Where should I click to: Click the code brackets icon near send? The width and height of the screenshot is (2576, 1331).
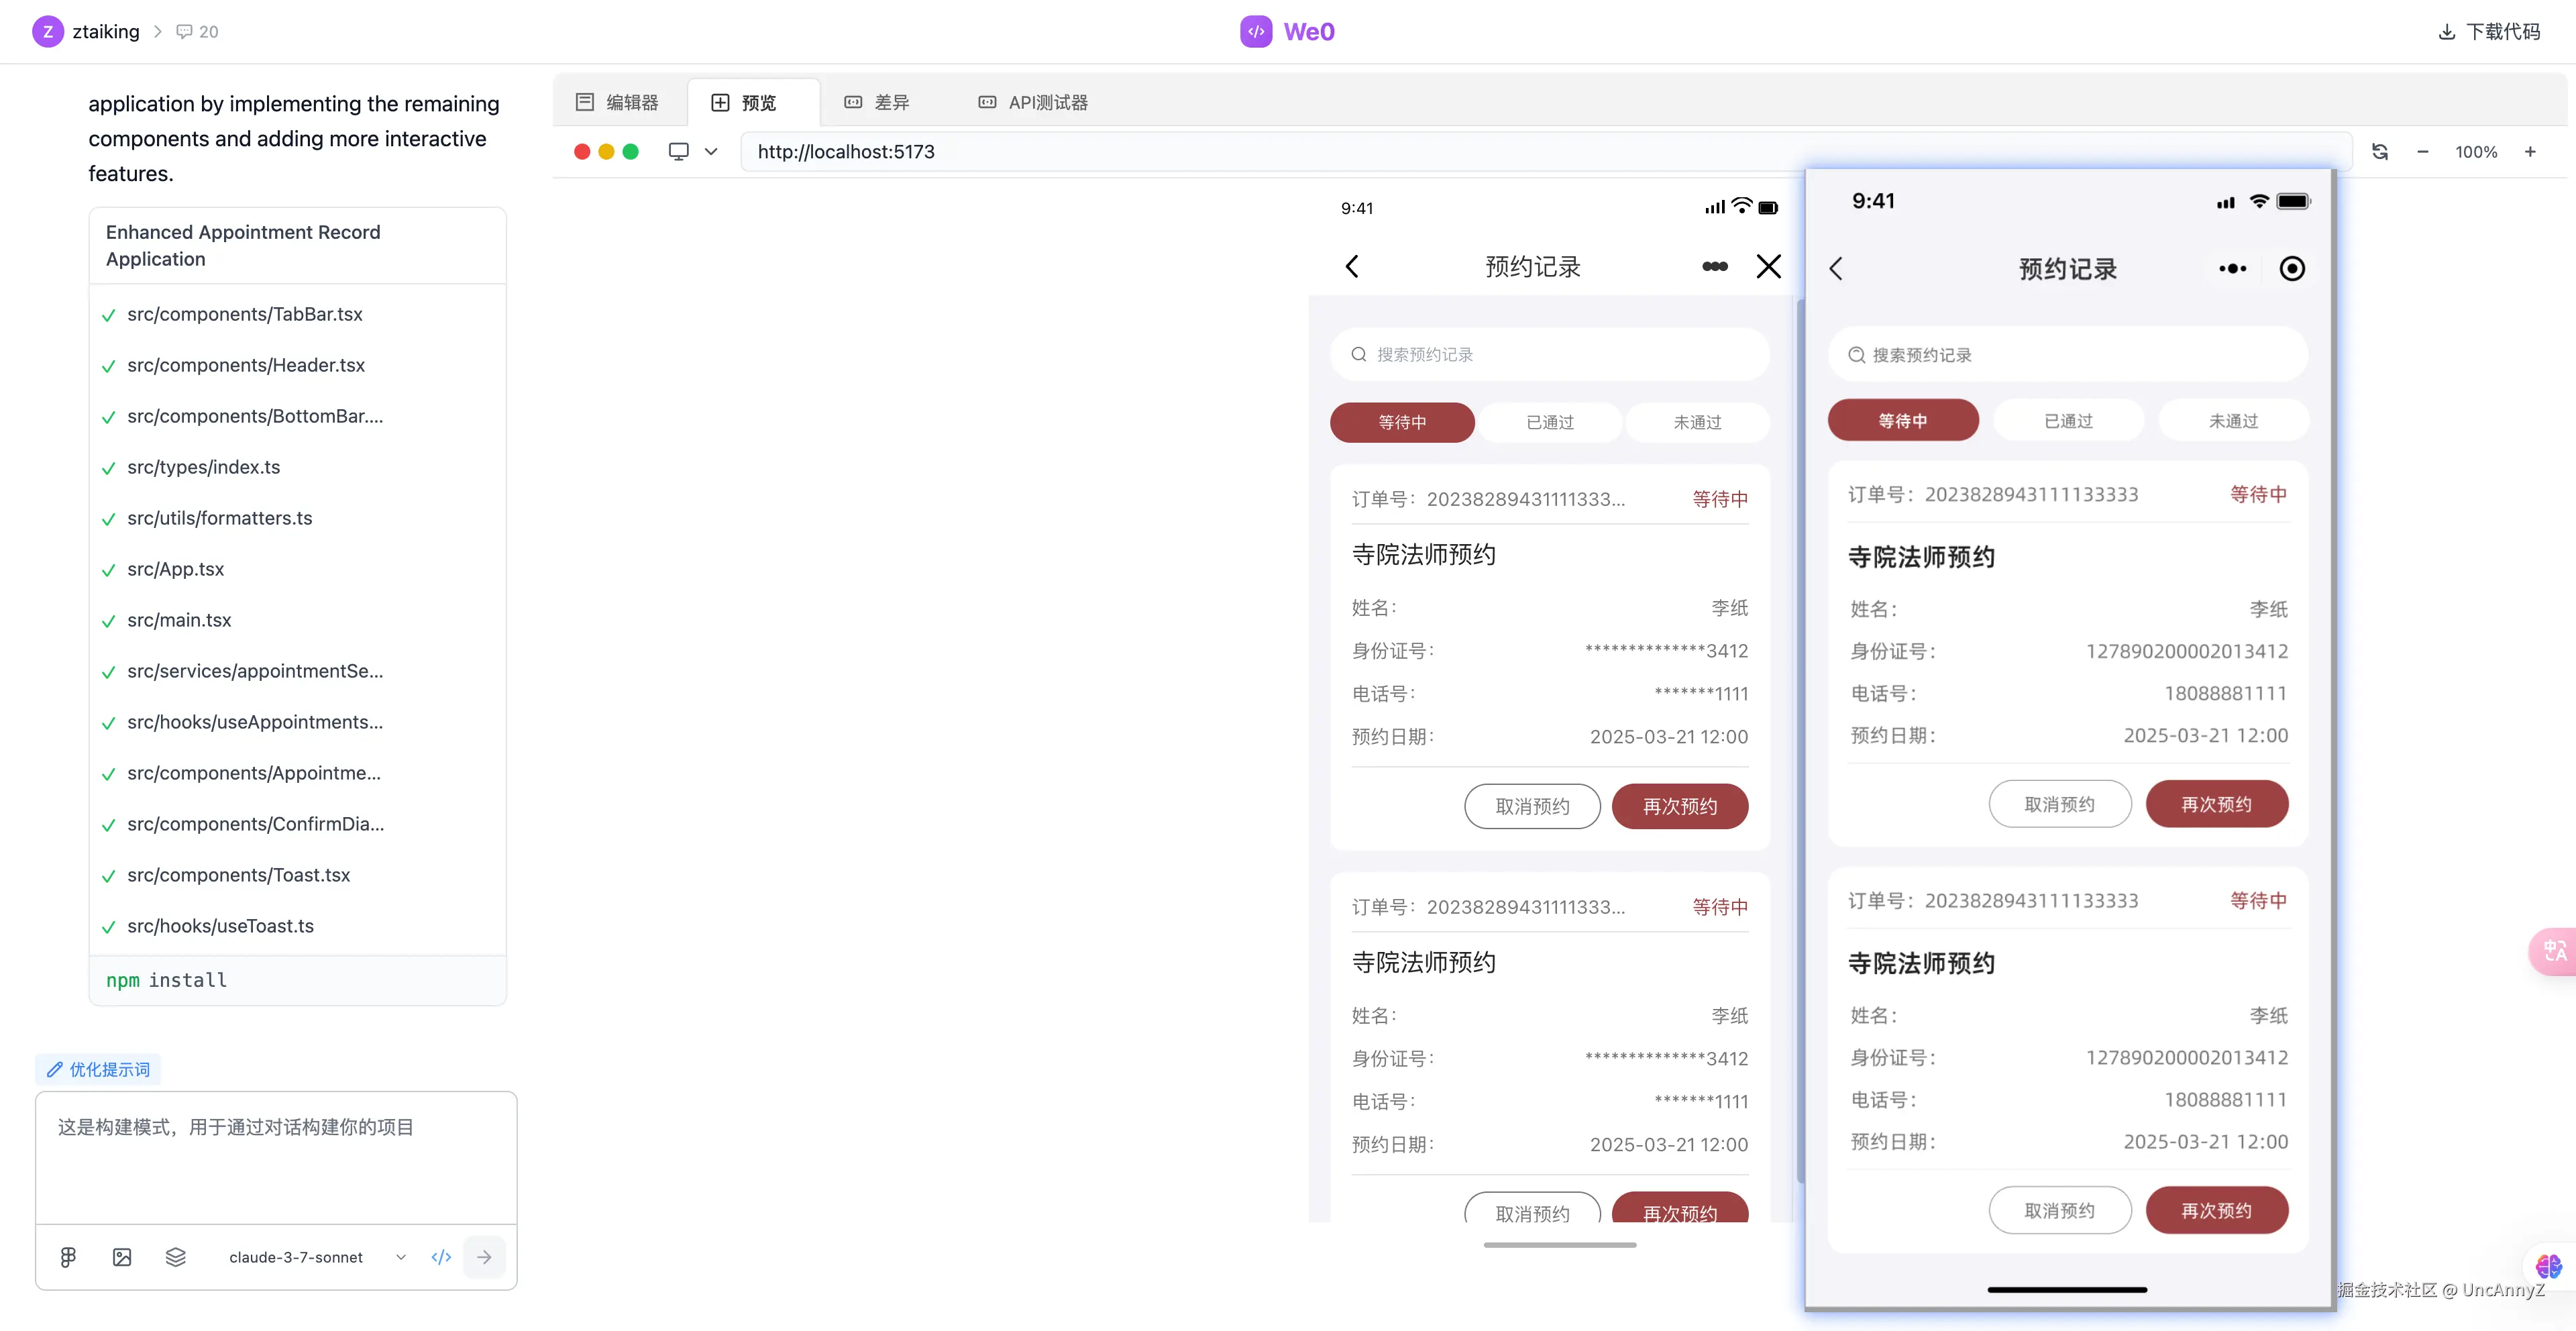point(441,1257)
